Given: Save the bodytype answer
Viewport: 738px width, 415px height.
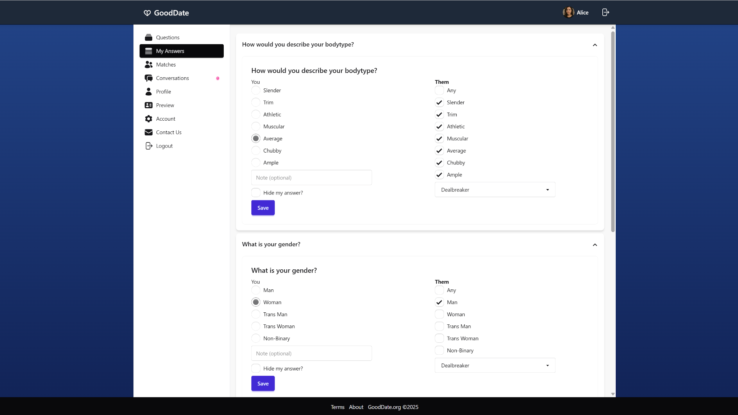Looking at the screenshot, I should 263,207.
